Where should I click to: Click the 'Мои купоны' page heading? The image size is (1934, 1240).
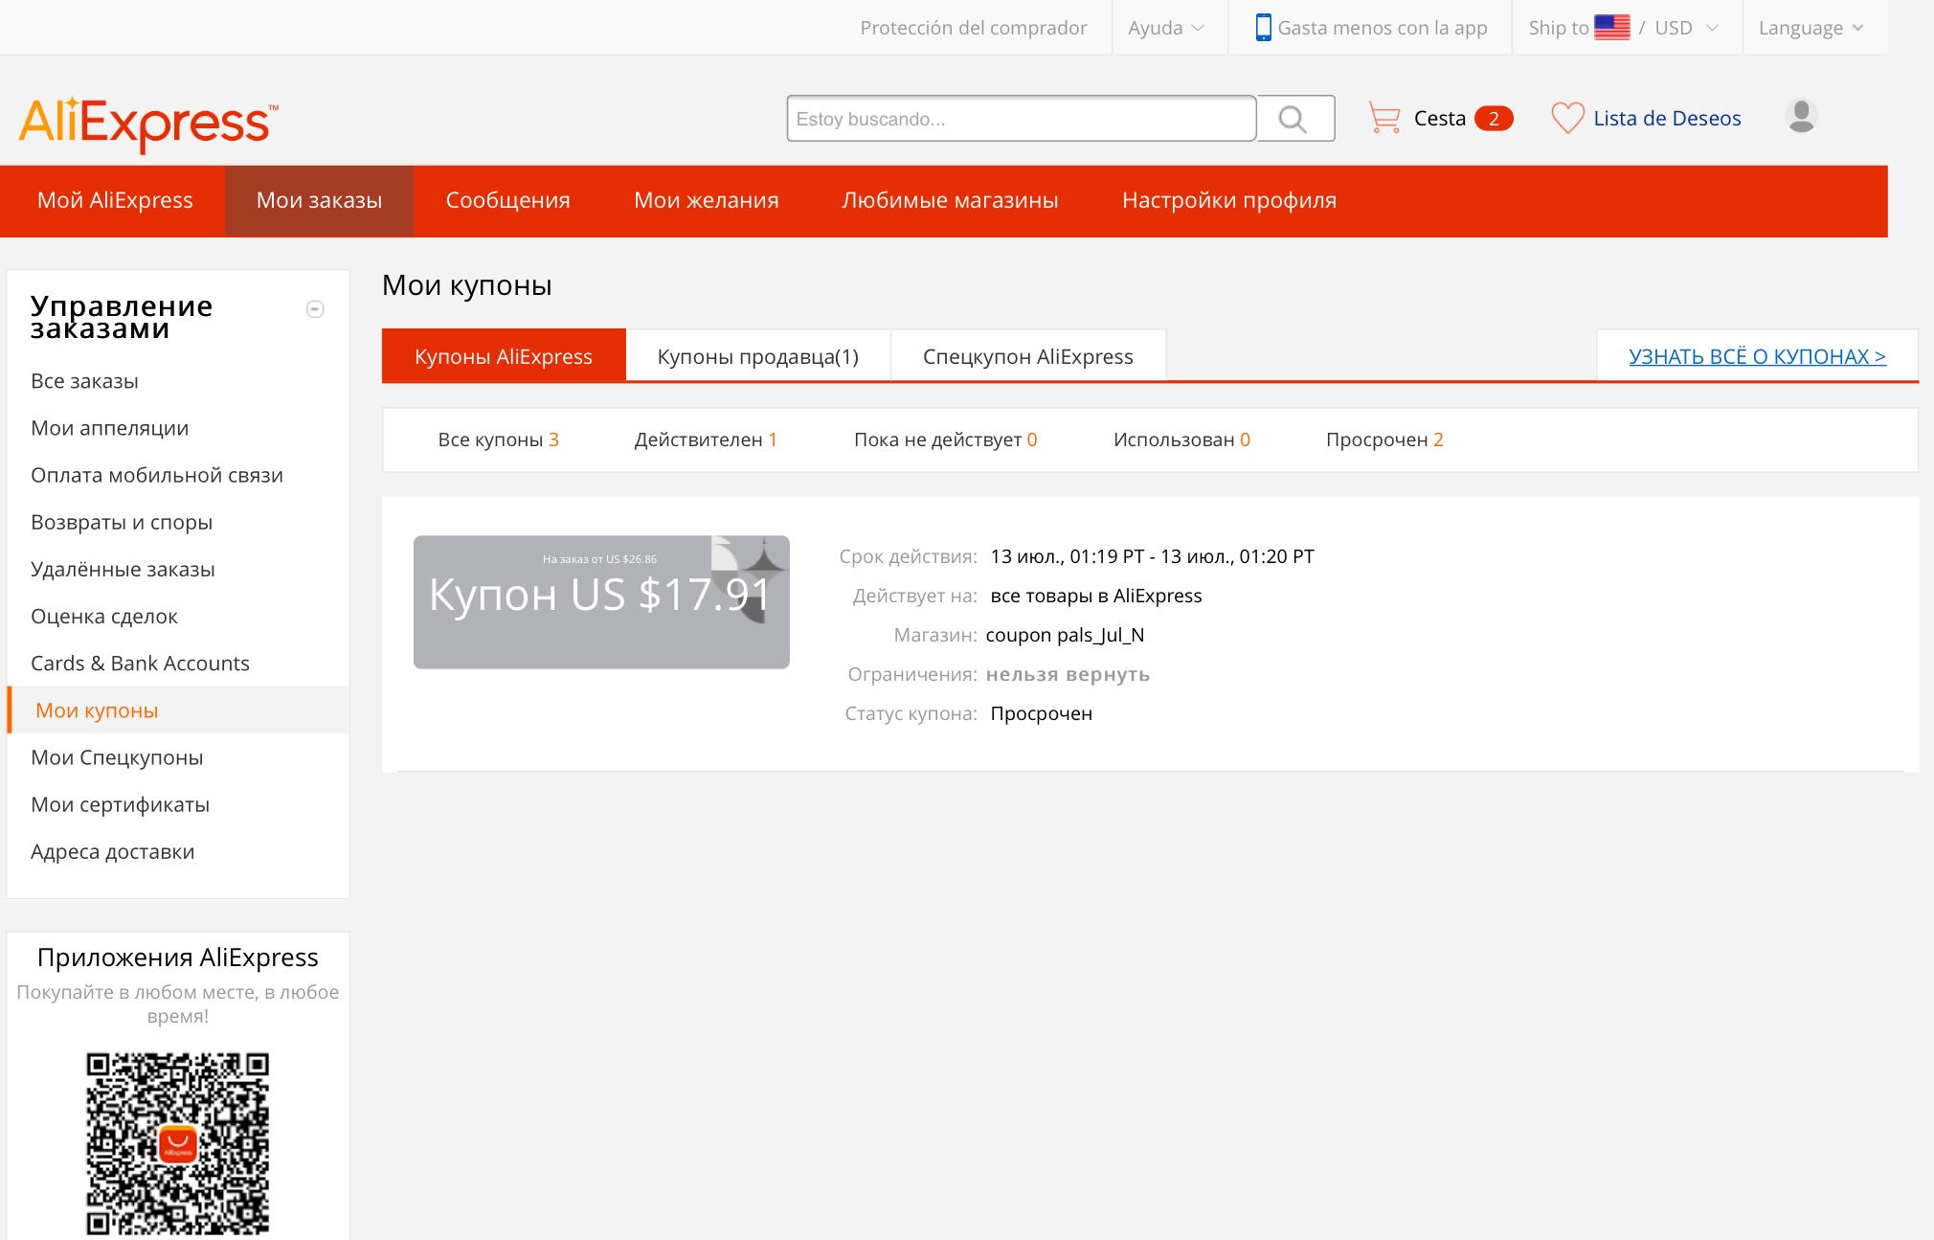pyautogui.click(x=467, y=285)
